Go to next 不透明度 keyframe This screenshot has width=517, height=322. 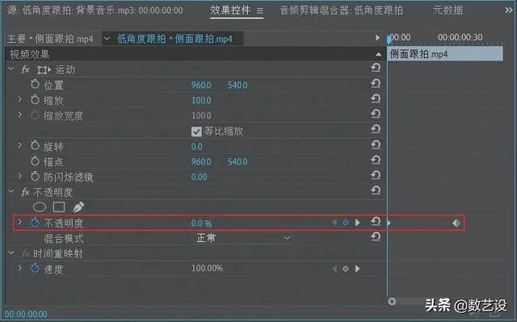click(x=357, y=223)
